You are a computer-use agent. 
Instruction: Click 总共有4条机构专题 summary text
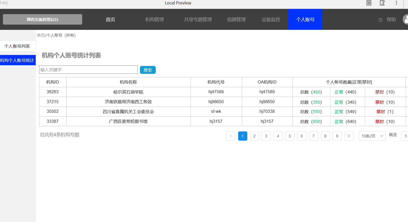[60, 135]
